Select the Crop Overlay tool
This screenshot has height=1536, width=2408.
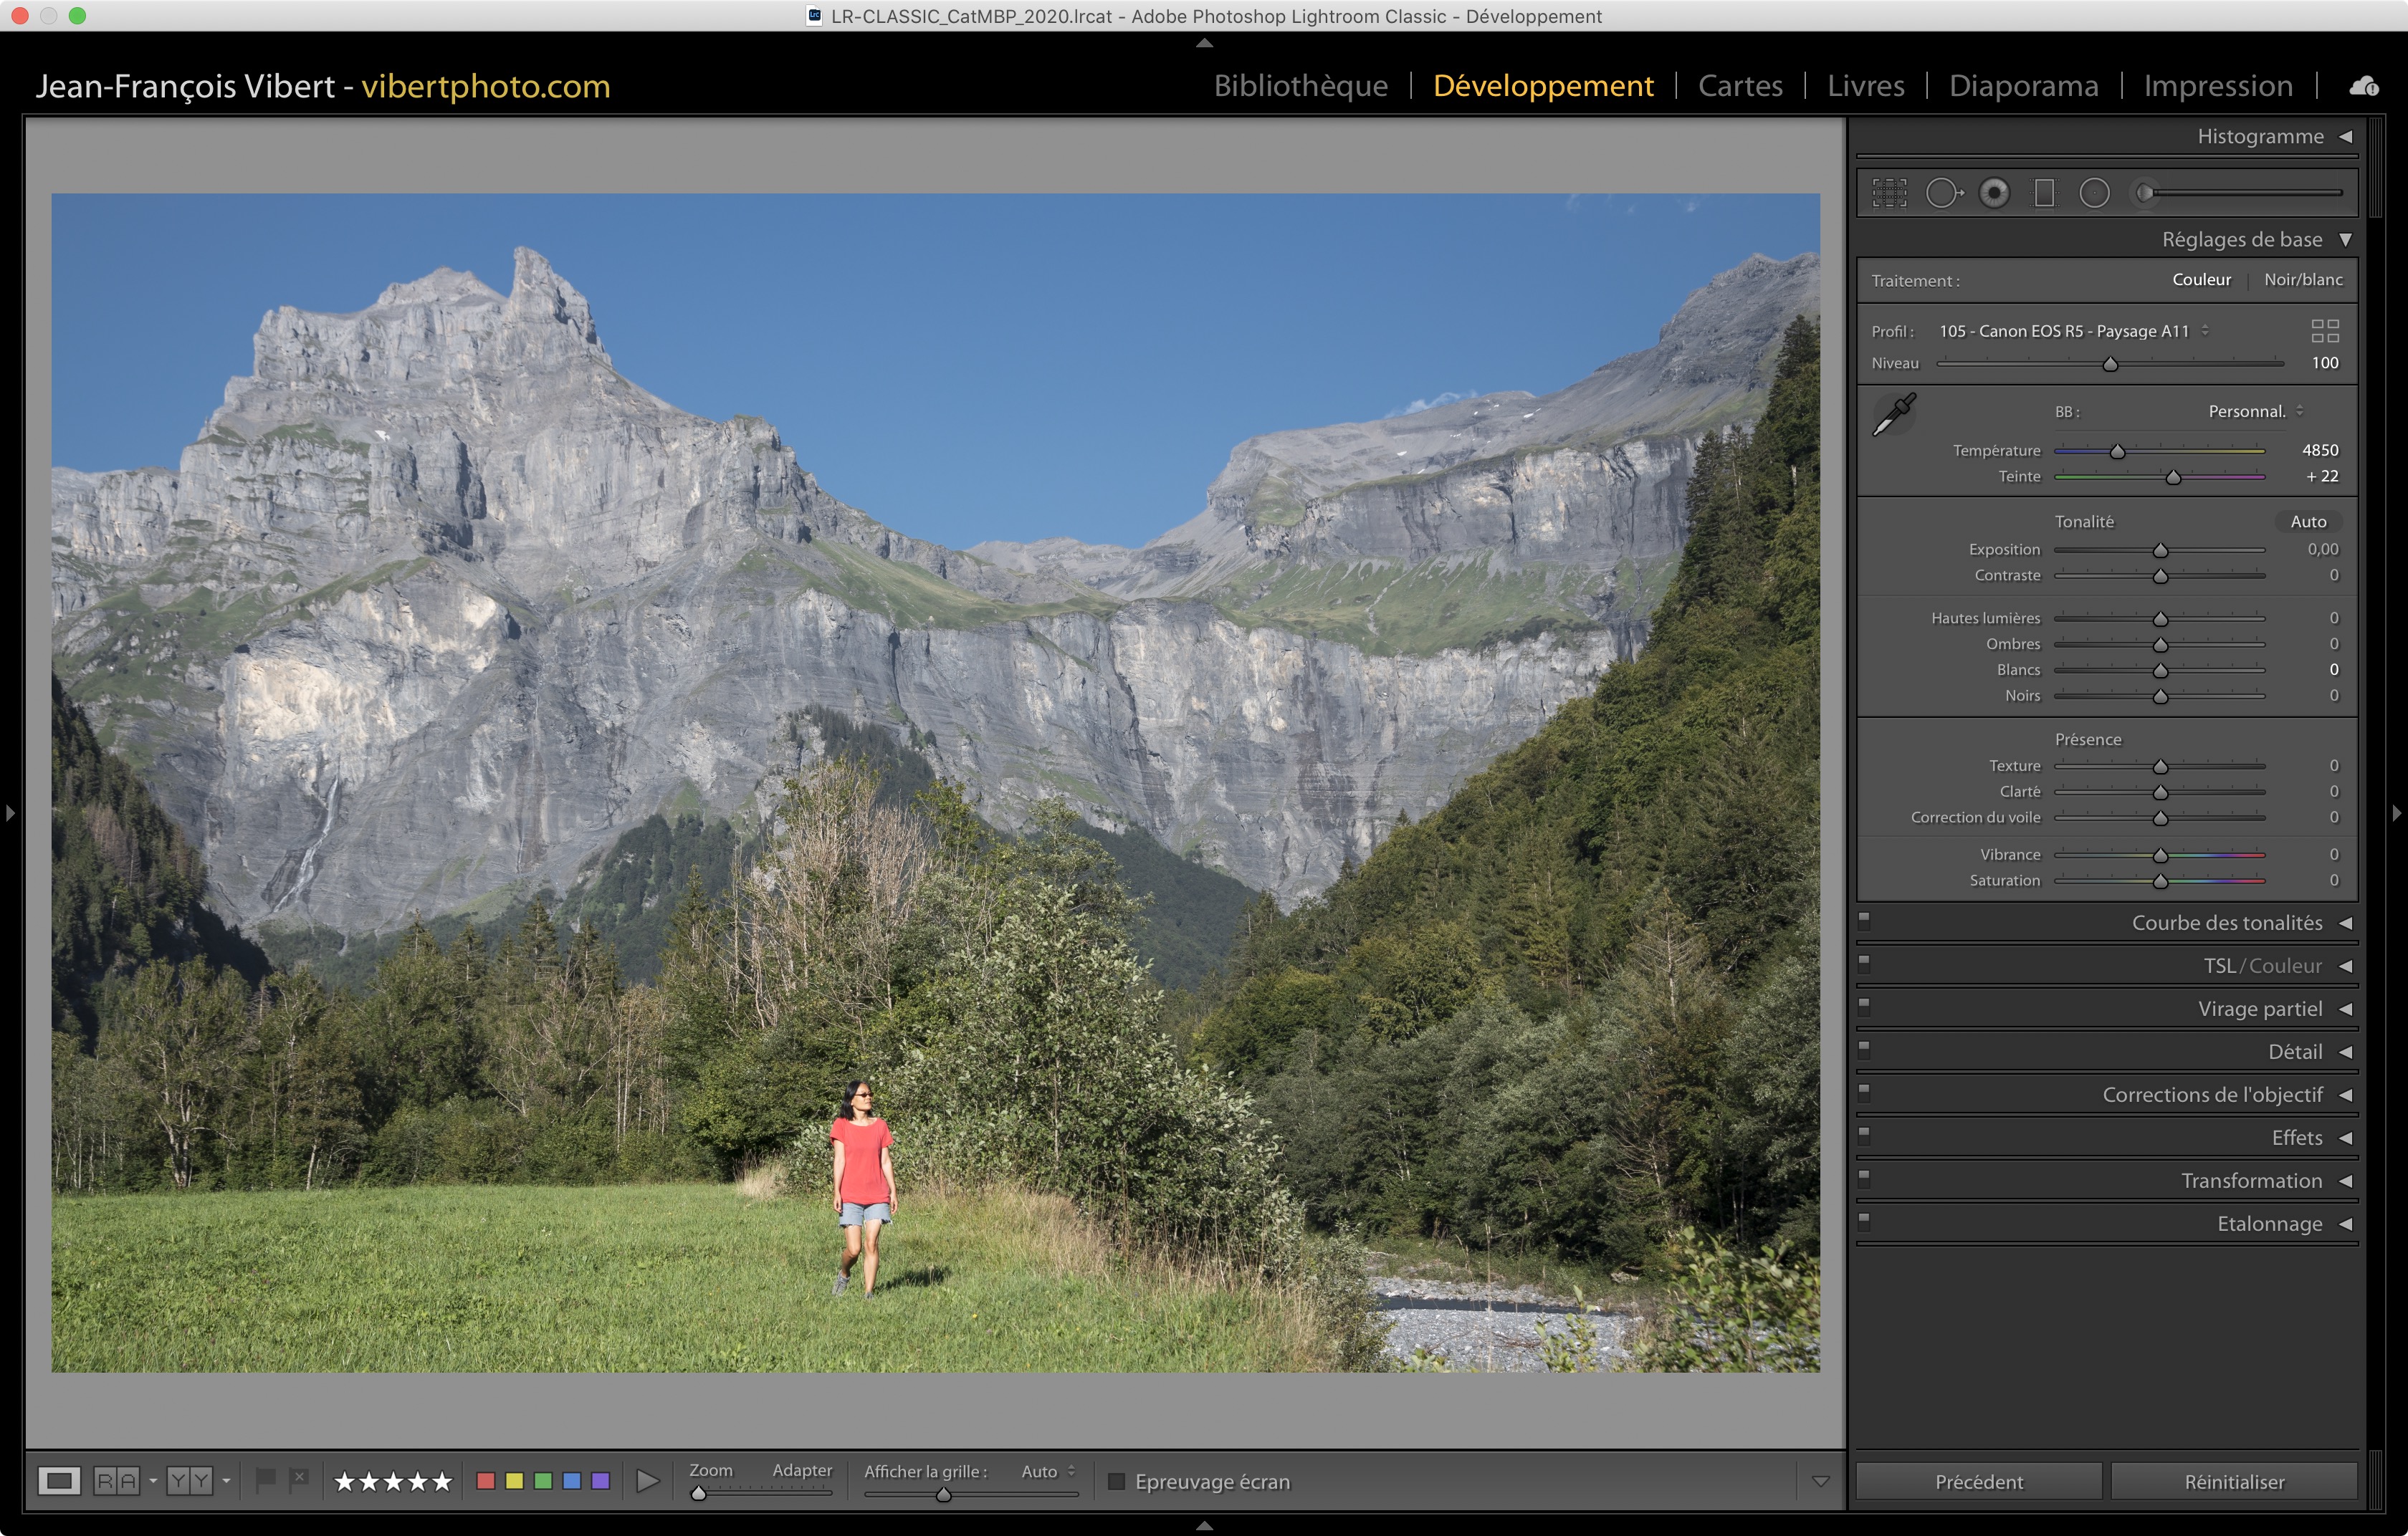1889,193
